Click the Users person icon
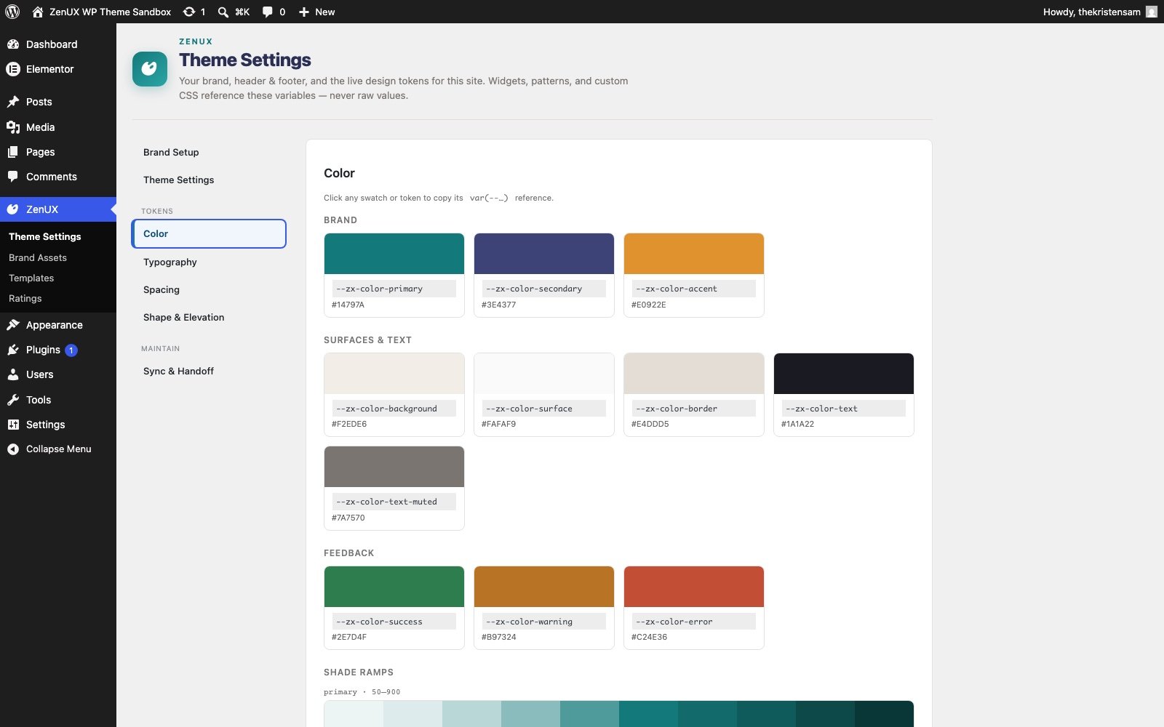The image size is (1164, 727). (x=13, y=374)
